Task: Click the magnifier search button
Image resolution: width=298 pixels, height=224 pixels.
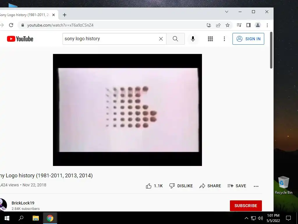Action: pos(175,39)
